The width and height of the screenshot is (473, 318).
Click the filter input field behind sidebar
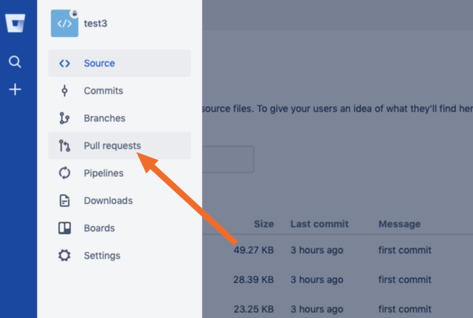click(x=228, y=159)
